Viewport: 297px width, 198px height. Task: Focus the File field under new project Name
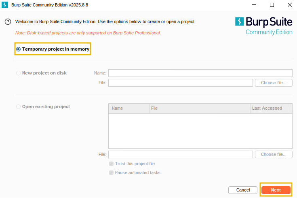pyautogui.click(x=180, y=83)
